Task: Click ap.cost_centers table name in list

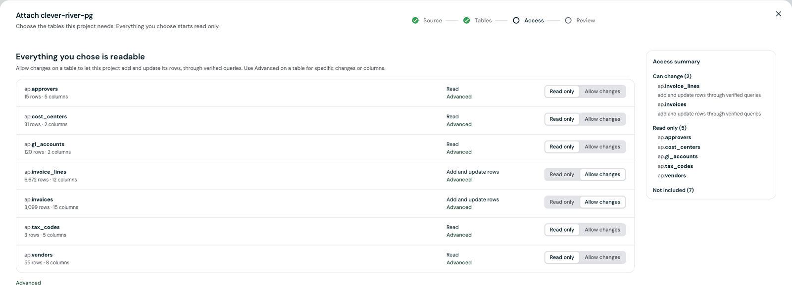Action: [x=46, y=117]
